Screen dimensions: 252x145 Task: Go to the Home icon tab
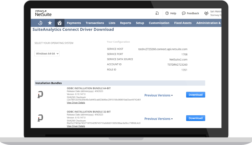click(59, 23)
